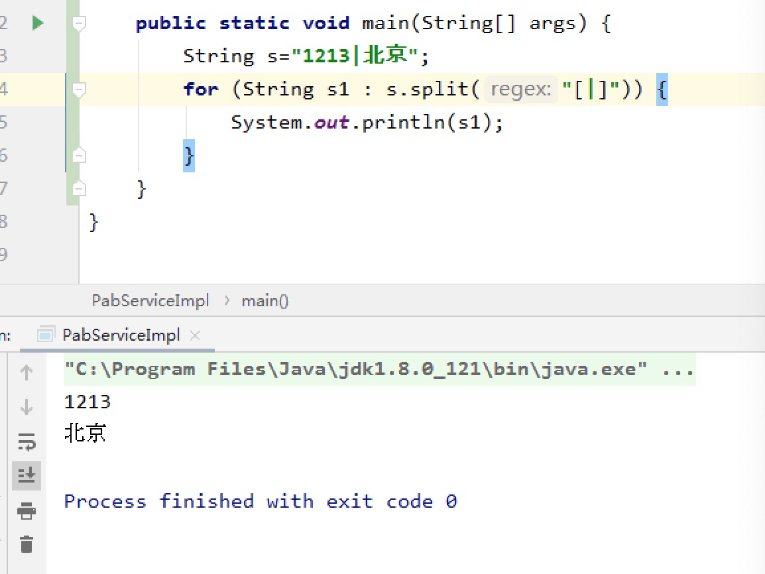765x574 pixels.
Task: Click output line 1213 in console
Action: click(88, 402)
